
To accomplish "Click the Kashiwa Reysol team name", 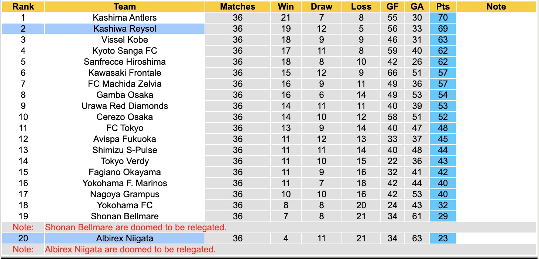I will 125,29.
